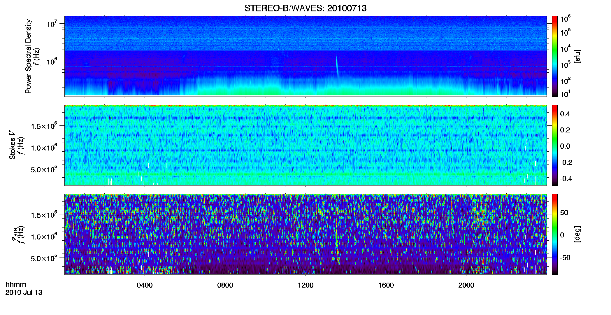Click the Stokes V colorbar
611x315 pixels.
[555, 145]
